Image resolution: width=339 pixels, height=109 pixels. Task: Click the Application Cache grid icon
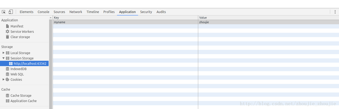7,101
